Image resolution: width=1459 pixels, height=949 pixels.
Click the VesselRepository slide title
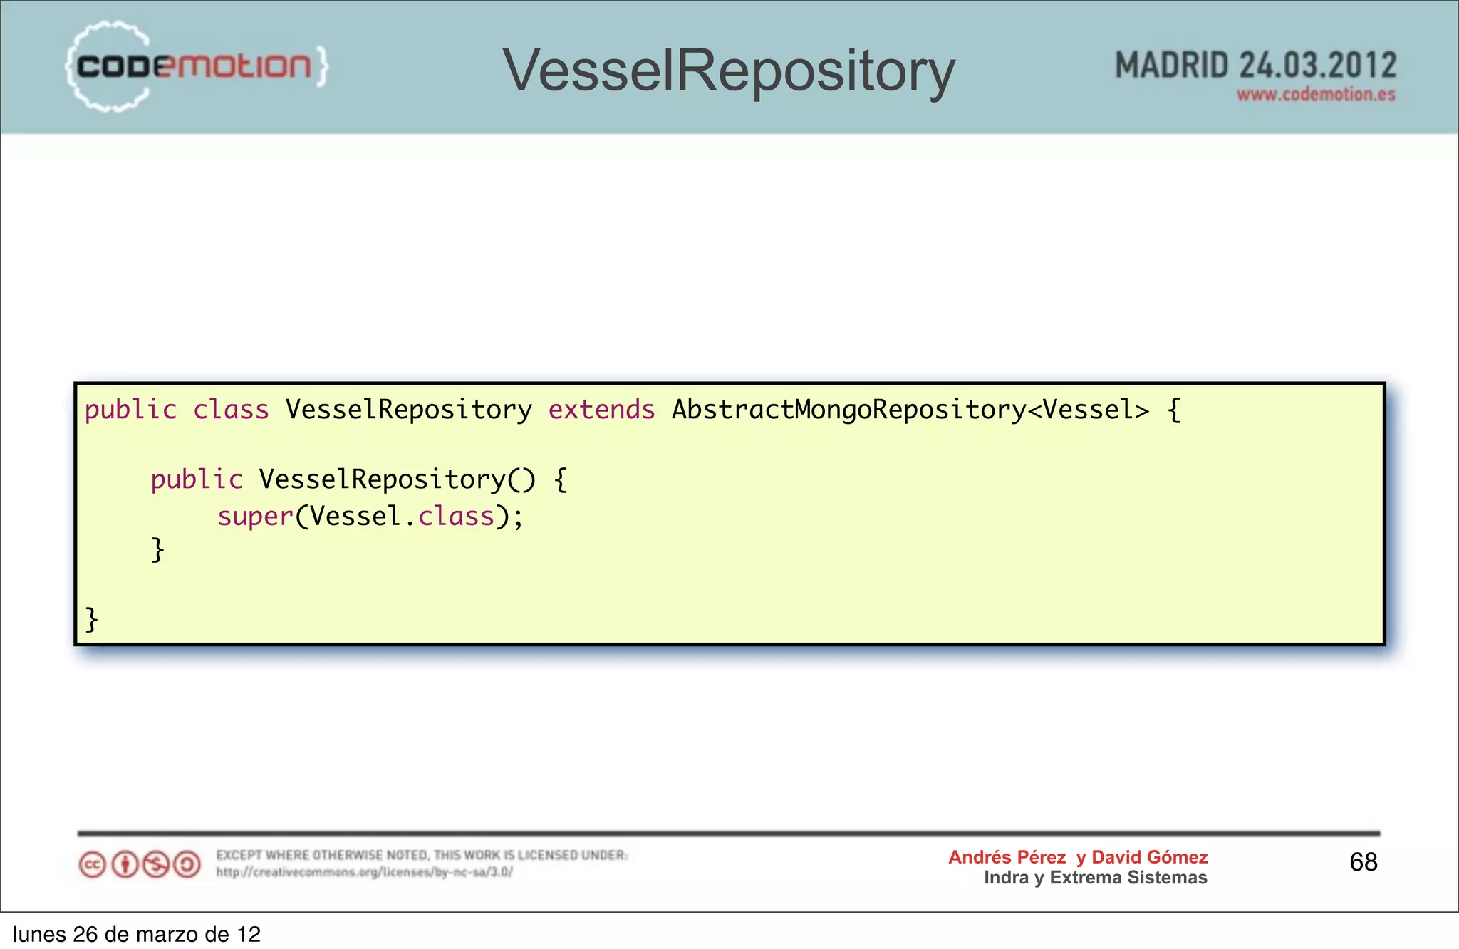tap(729, 71)
